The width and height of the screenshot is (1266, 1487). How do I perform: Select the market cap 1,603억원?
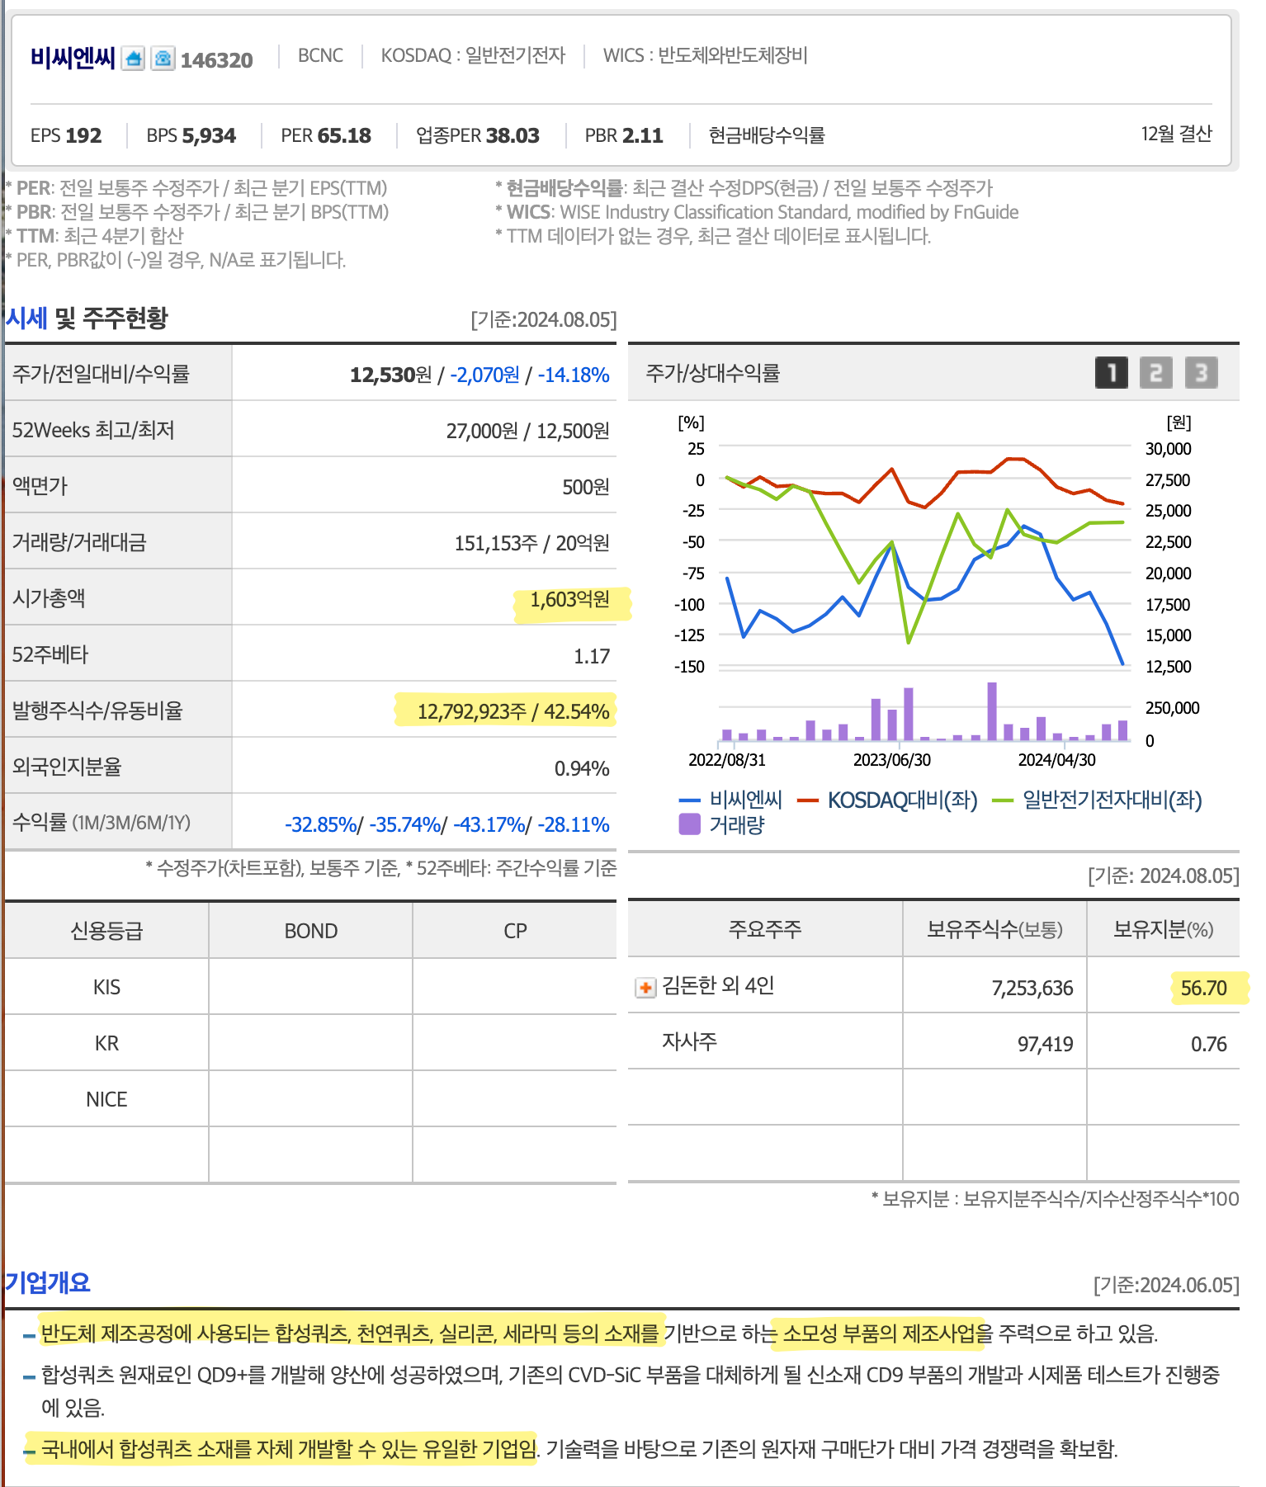(x=569, y=599)
